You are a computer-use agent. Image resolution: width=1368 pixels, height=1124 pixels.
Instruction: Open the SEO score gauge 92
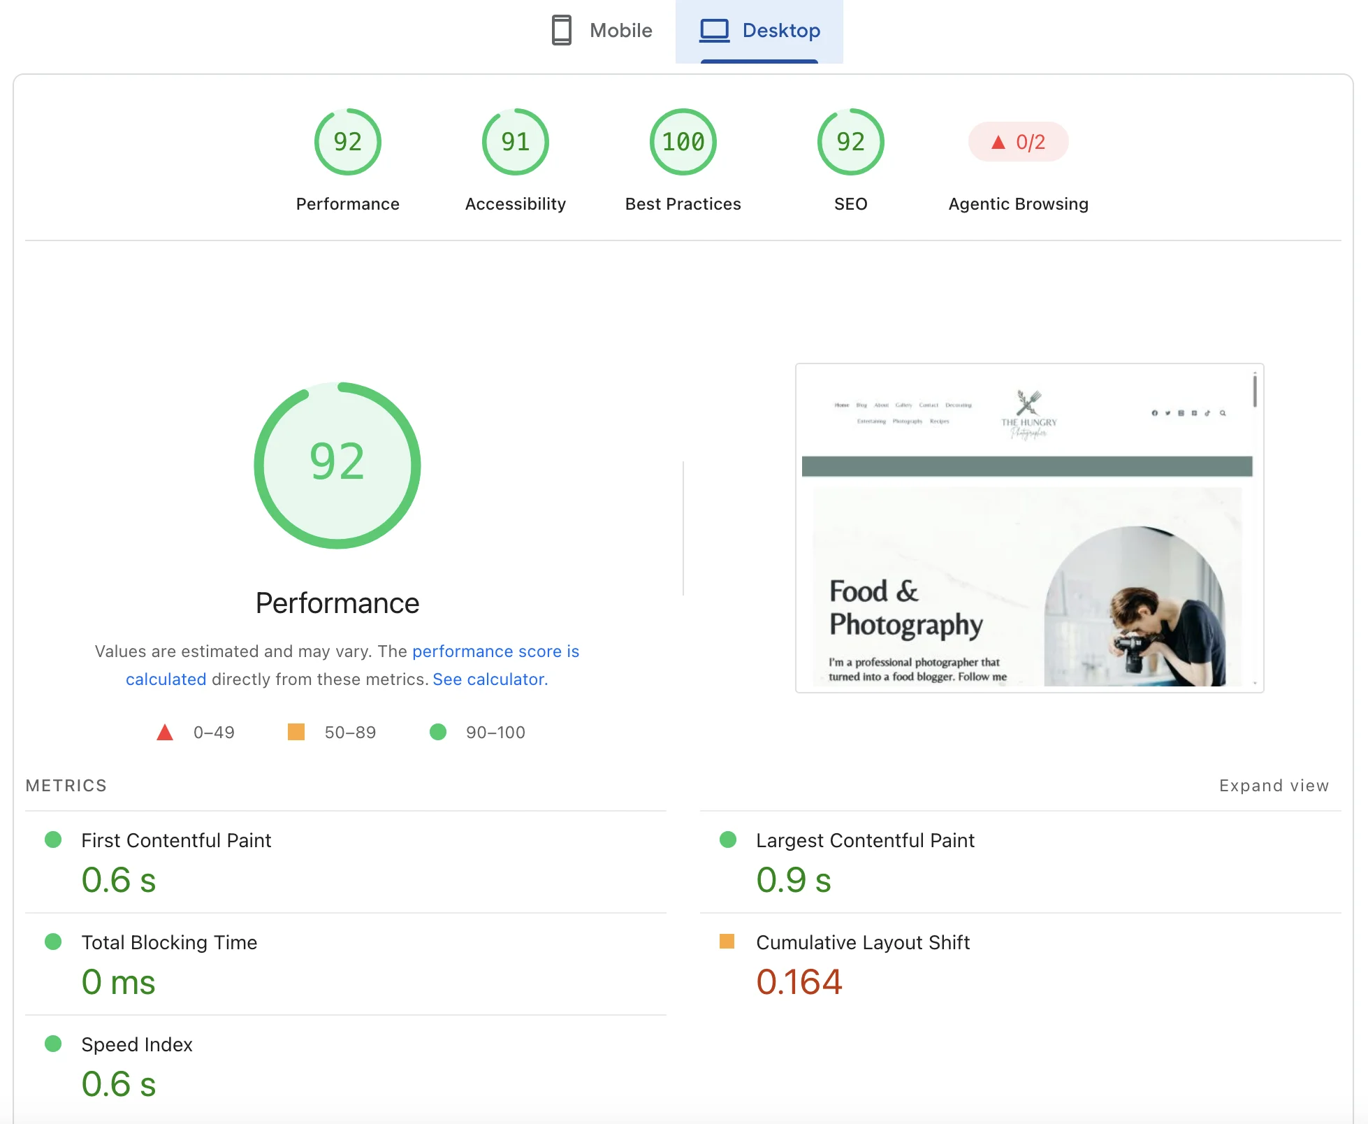tap(851, 142)
